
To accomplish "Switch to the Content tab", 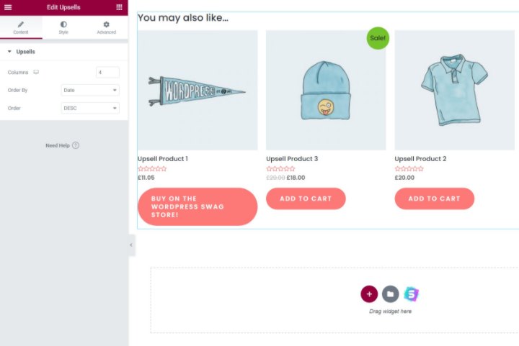I will pos(21,28).
